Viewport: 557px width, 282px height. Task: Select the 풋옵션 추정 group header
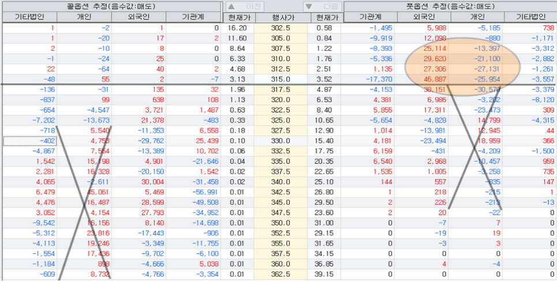coord(450,6)
